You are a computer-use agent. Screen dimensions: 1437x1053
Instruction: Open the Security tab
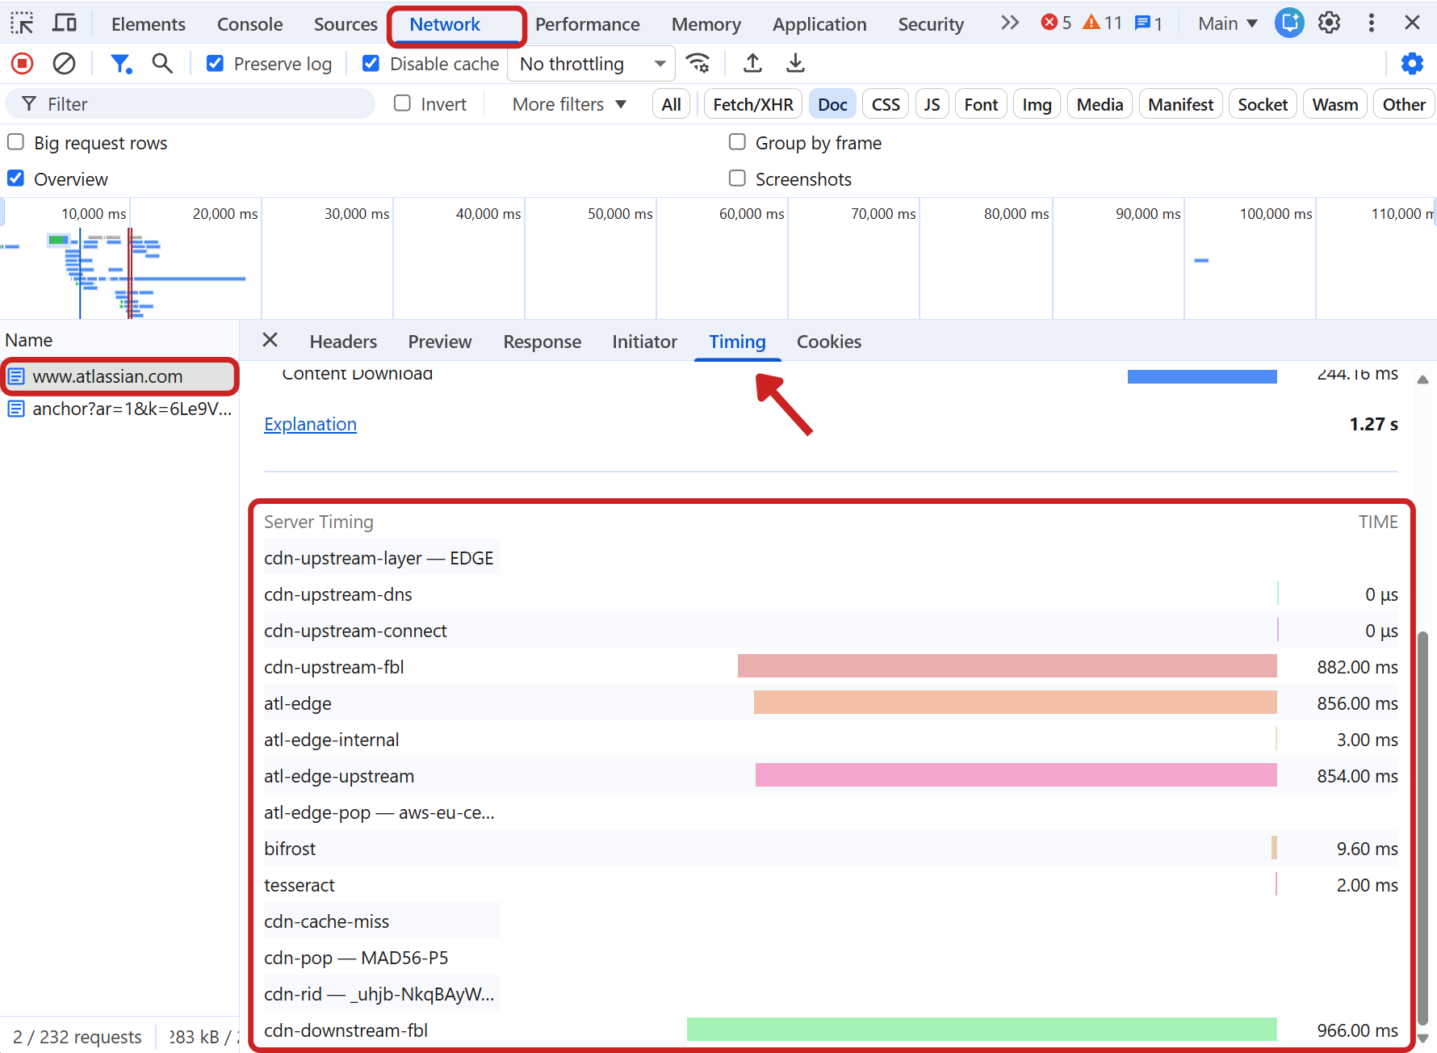(931, 24)
